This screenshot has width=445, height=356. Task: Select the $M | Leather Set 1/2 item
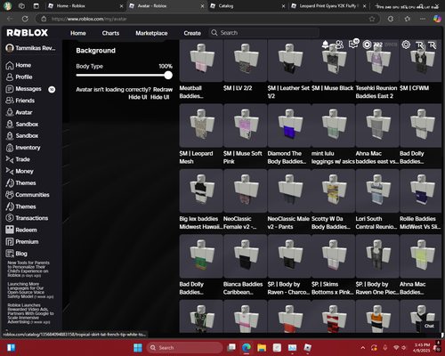[x=289, y=61]
